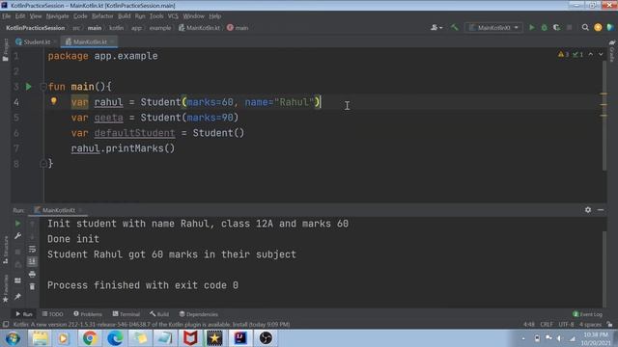Open the Dependencies tool window button

click(x=198, y=314)
